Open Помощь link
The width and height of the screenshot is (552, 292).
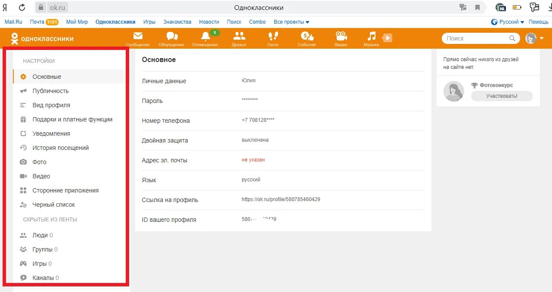tap(539, 22)
